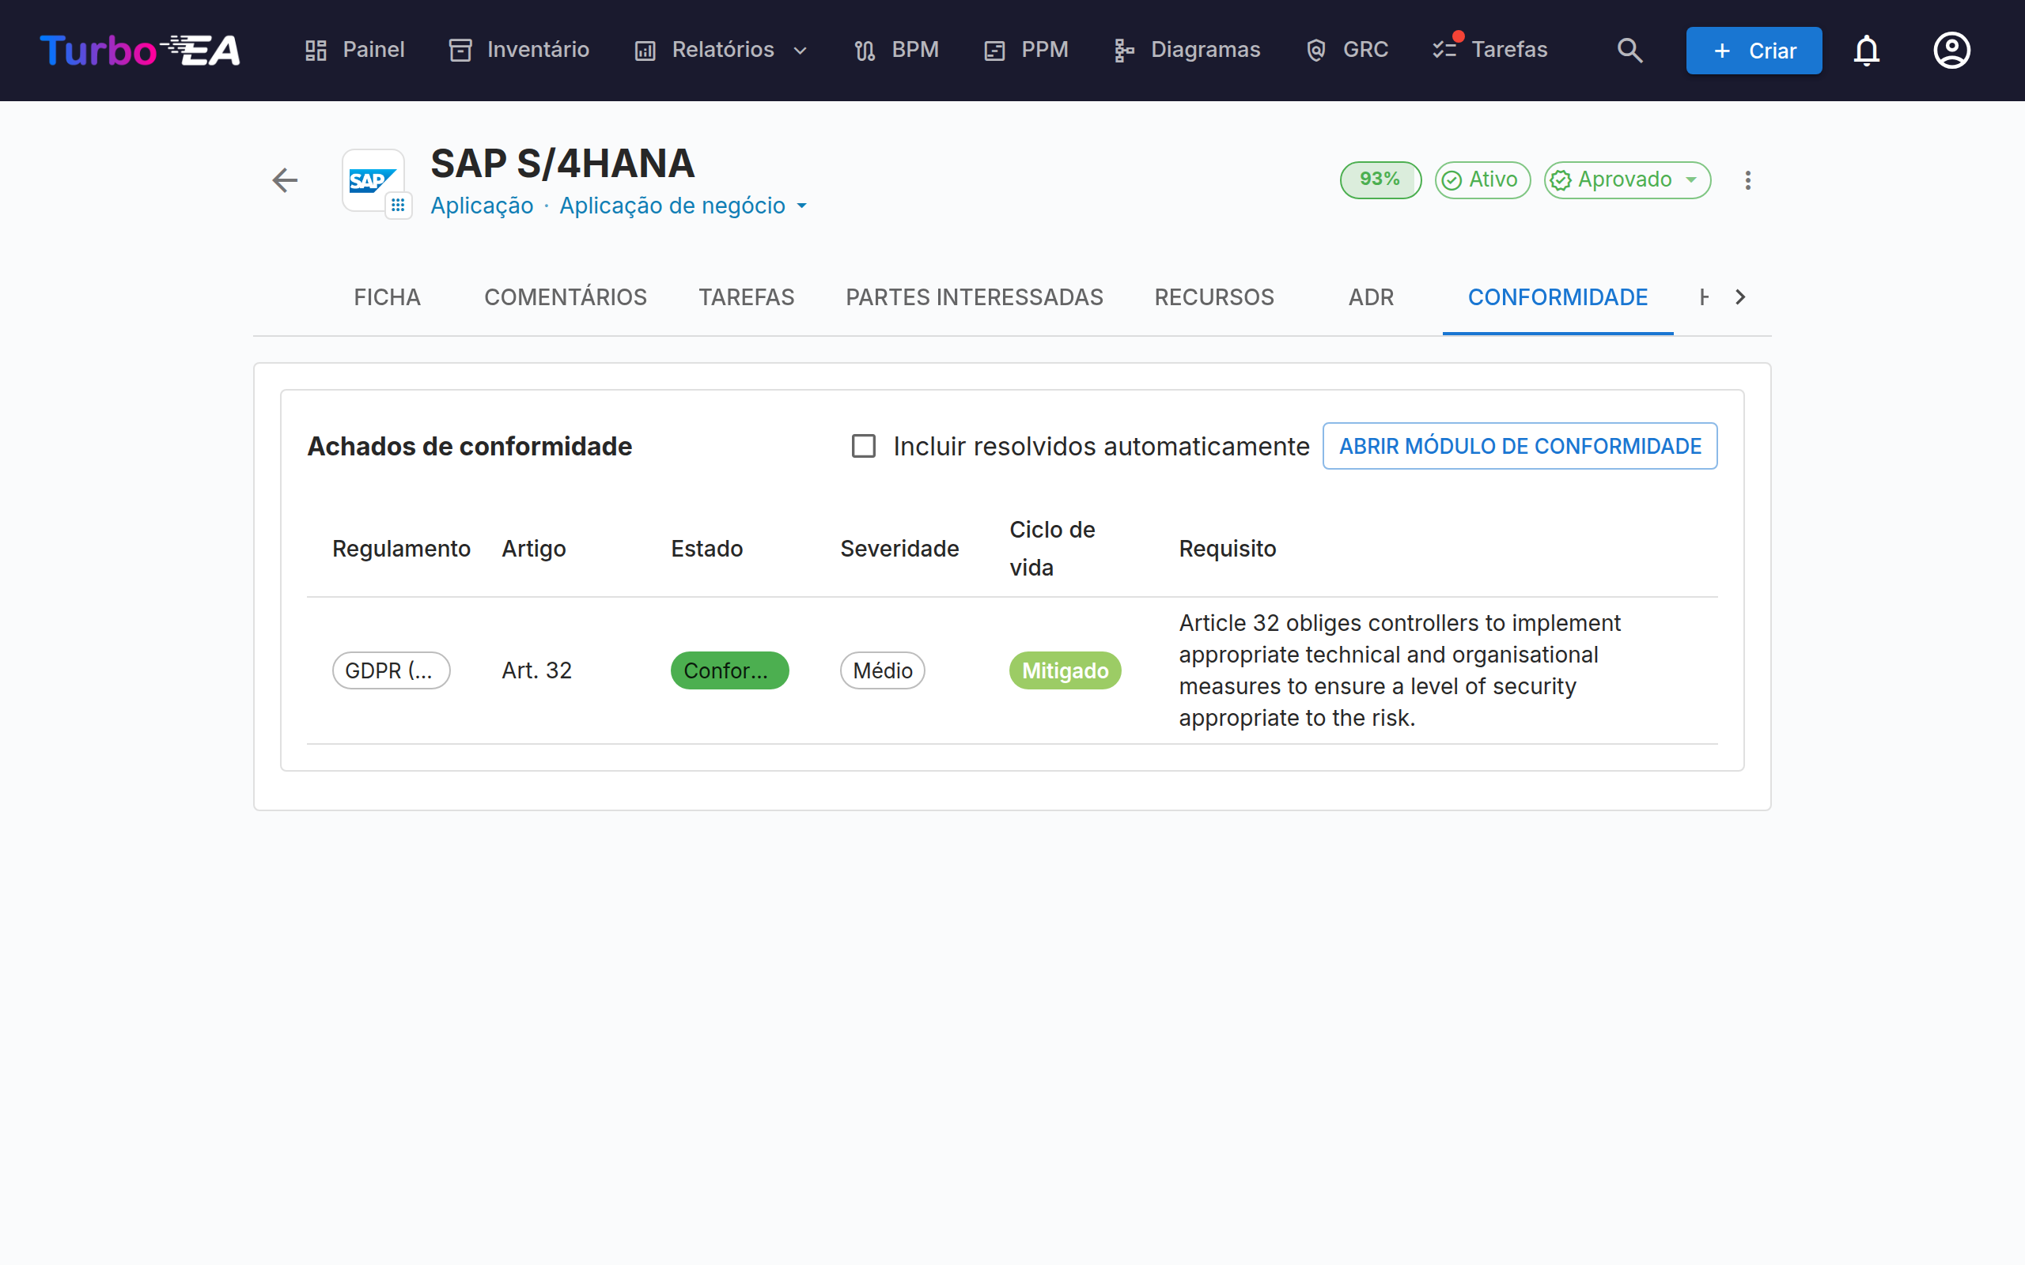Click the search magnifier icon

coord(1629,50)
